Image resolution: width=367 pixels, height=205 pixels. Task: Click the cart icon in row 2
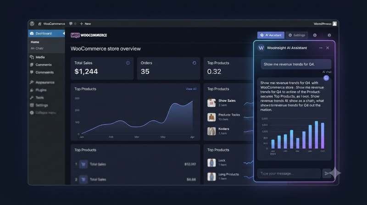pos(83,179)
